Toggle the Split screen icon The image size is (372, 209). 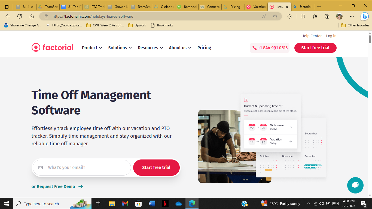click(x=303, y=16)
